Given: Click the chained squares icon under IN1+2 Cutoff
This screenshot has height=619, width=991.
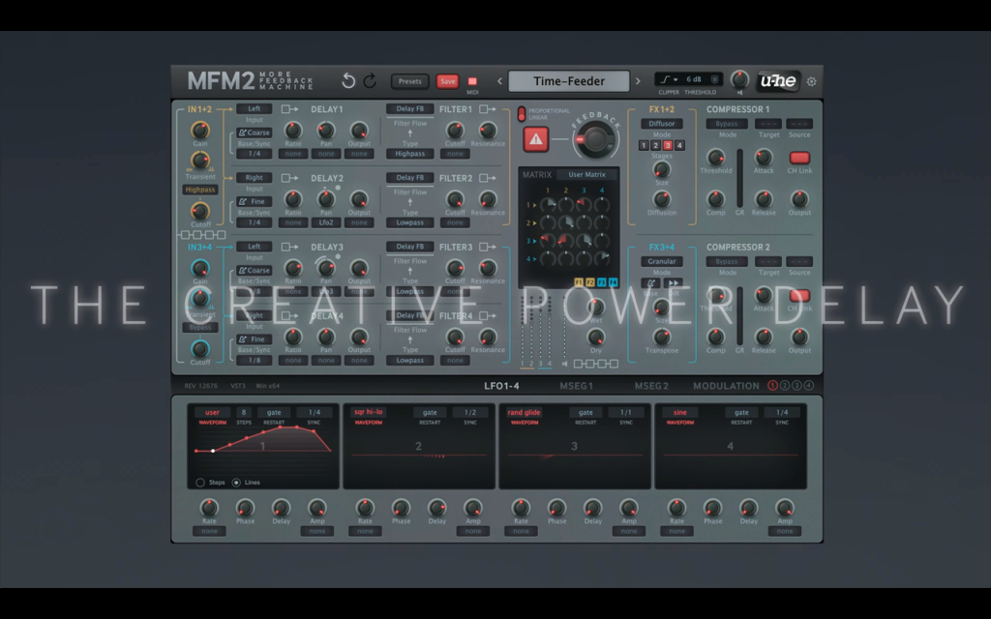Looking at the screenshot, I should point(203,235).
